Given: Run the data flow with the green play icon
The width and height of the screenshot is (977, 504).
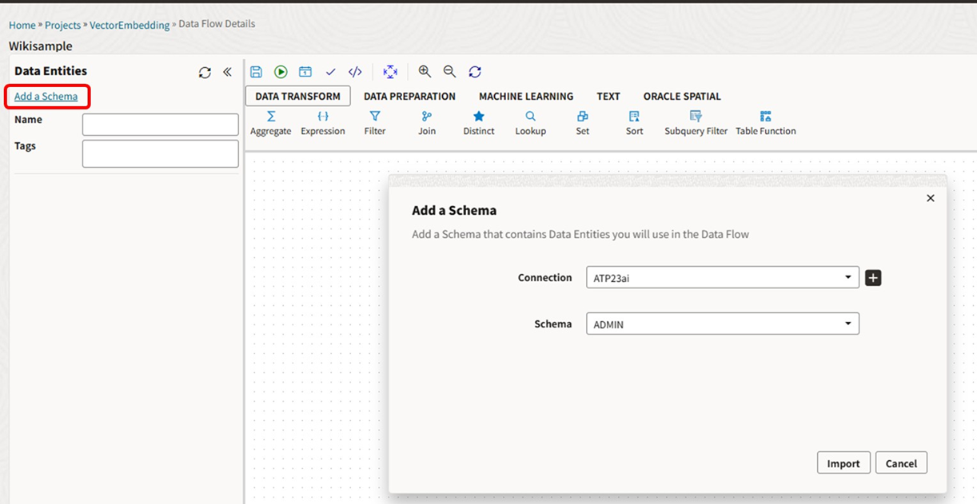Looking at the screenshot, I should 281,72.
